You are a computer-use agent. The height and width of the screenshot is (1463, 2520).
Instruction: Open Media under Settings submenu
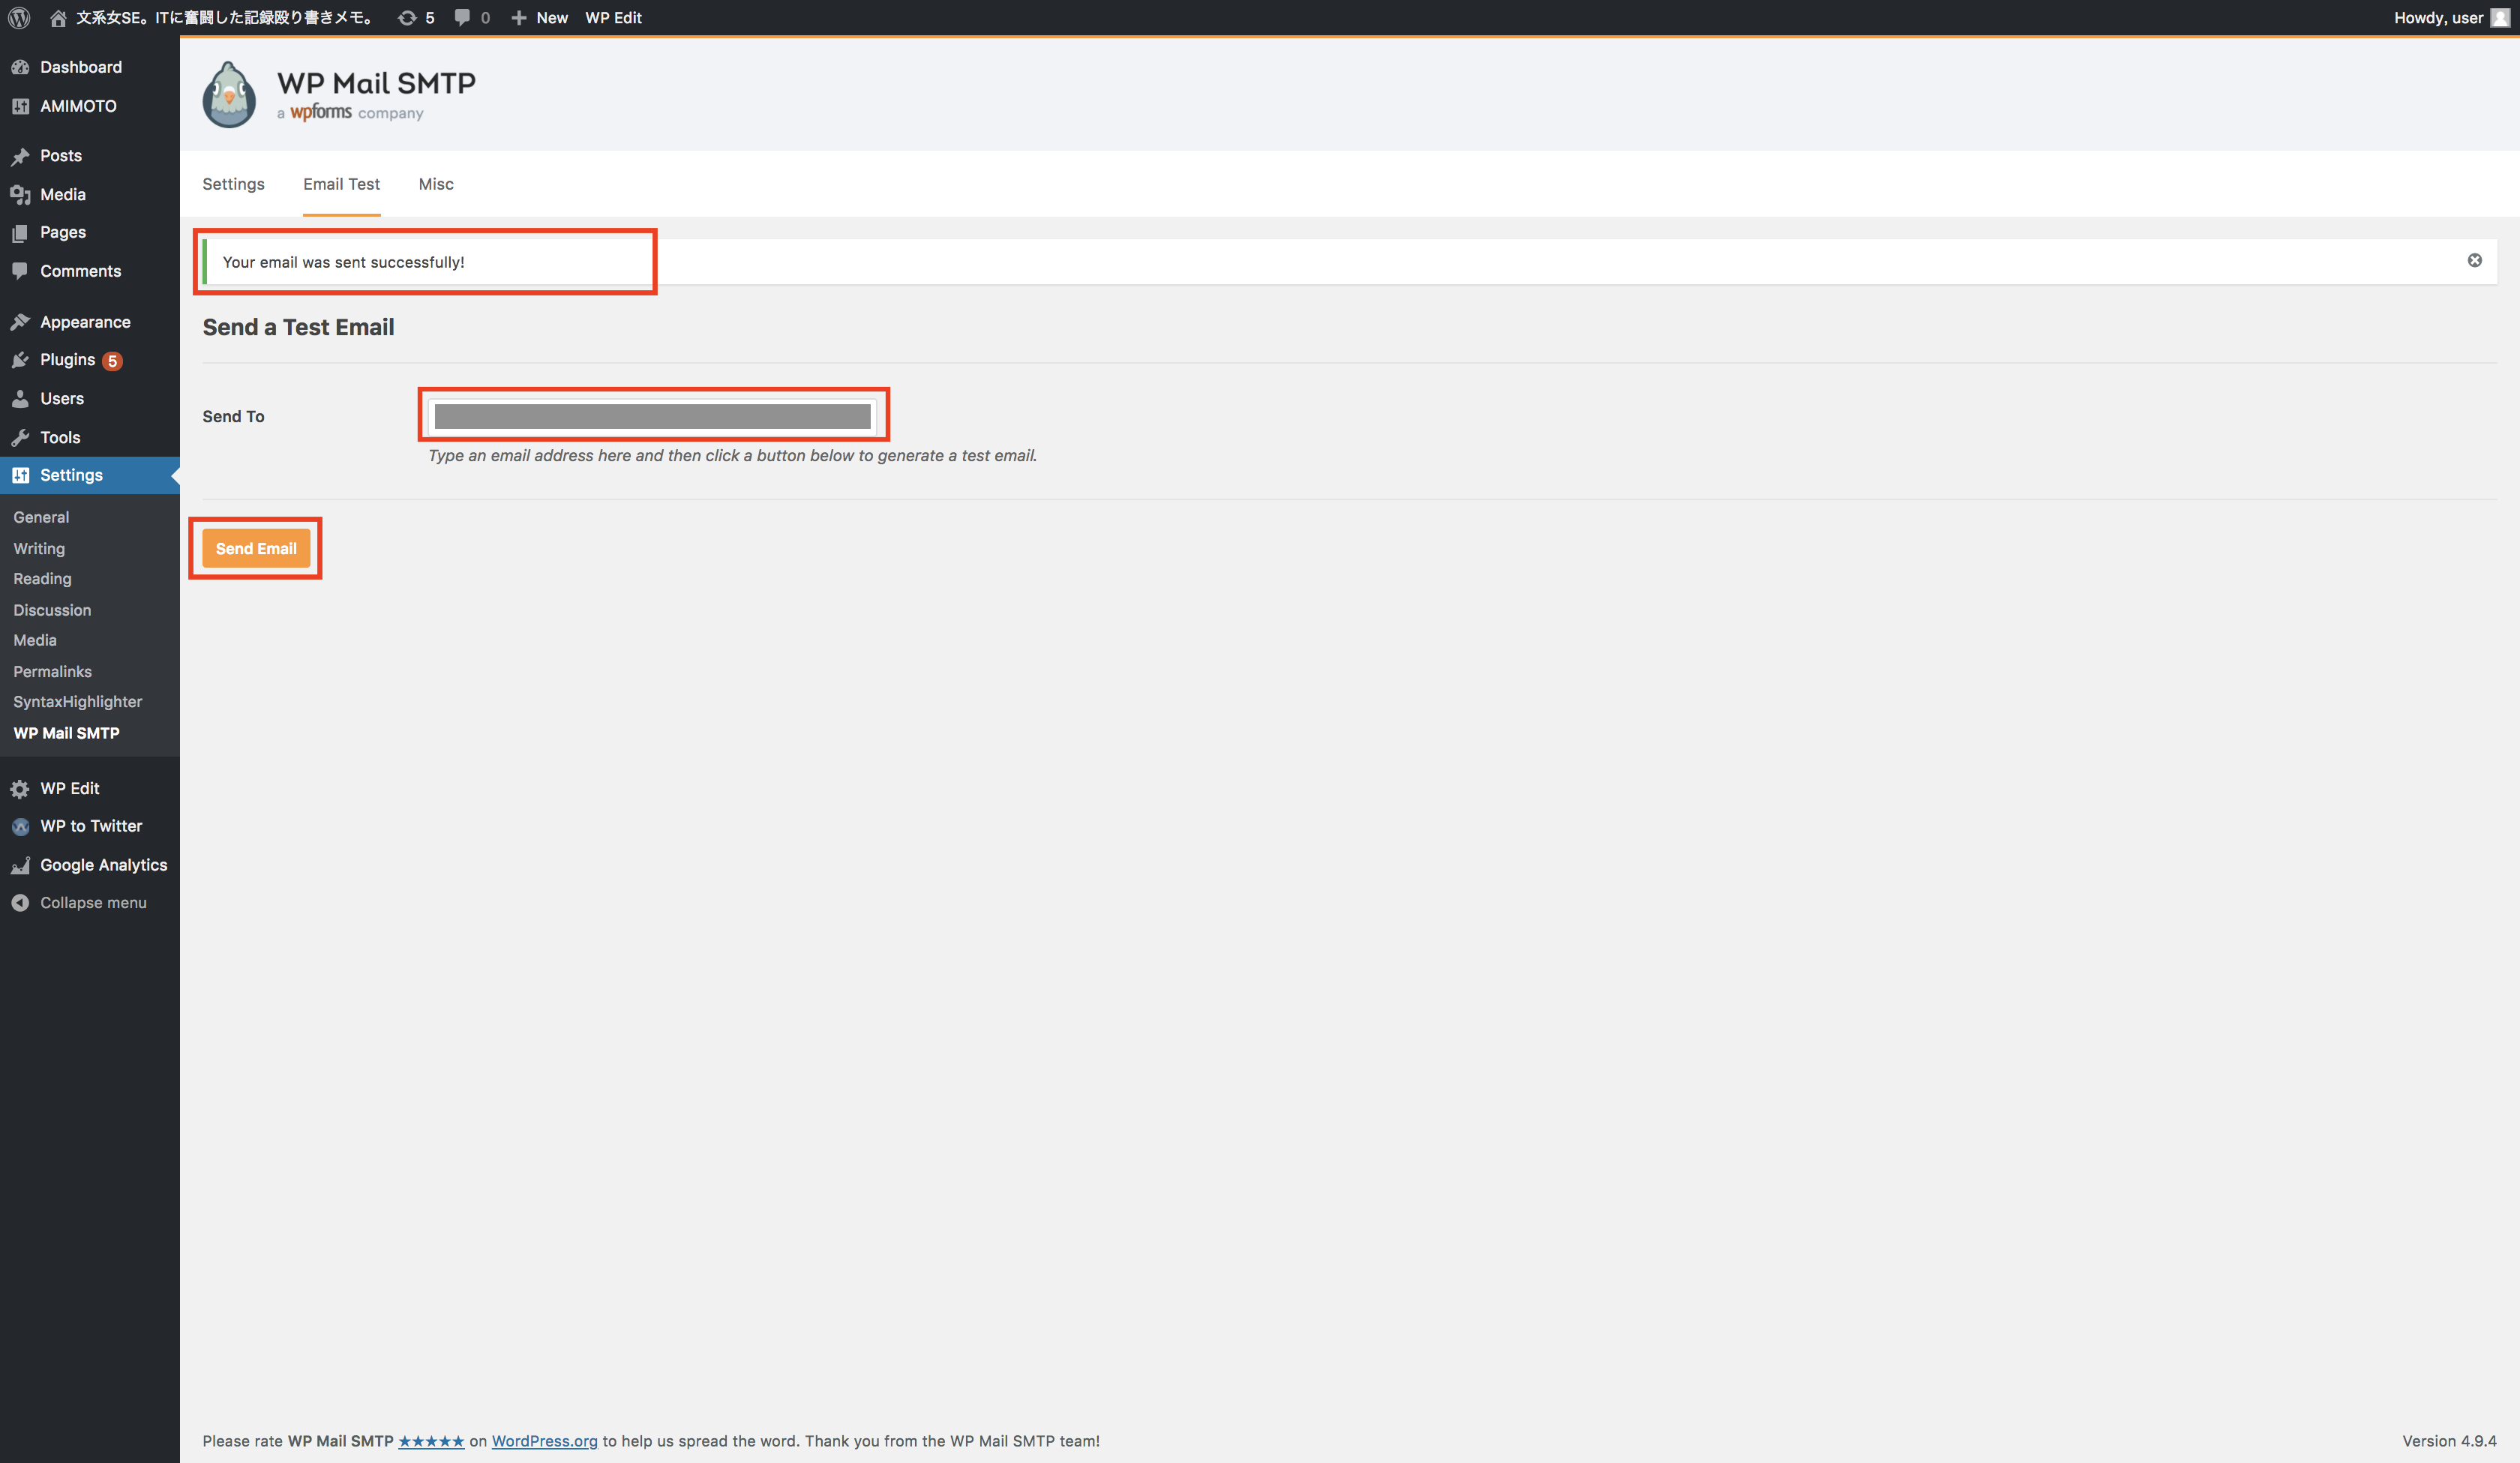tap(35, 640)
